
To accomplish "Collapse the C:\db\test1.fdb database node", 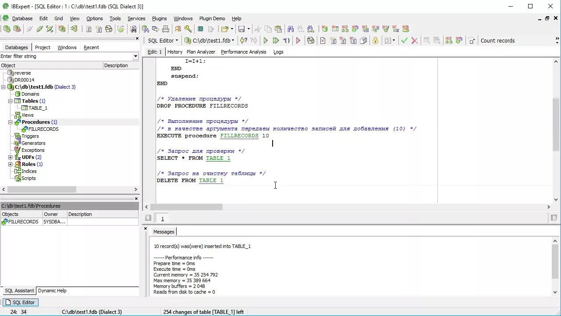I will click(x=4, y=87).
